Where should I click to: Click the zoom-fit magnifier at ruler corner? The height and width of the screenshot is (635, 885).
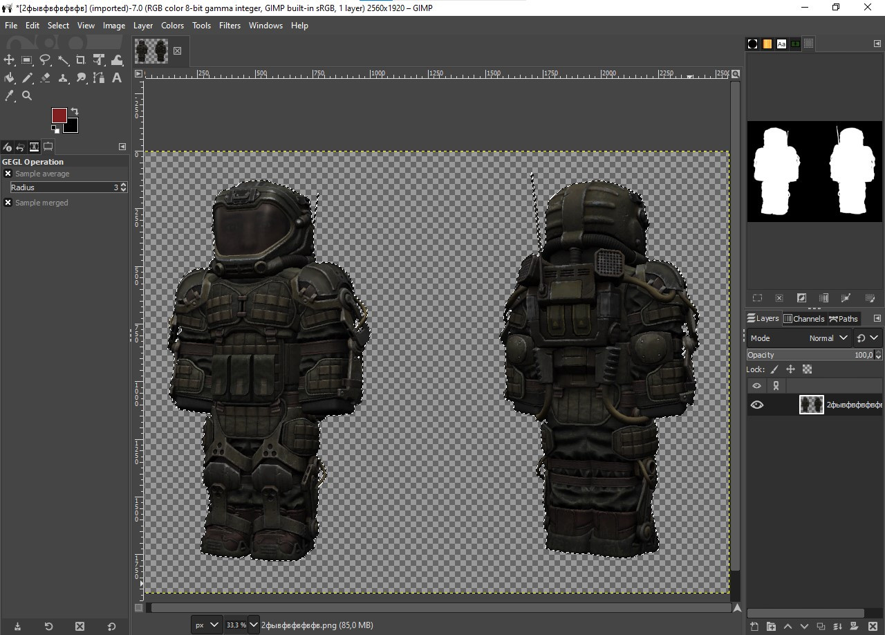pyautogui.click(x=736, y=74)
